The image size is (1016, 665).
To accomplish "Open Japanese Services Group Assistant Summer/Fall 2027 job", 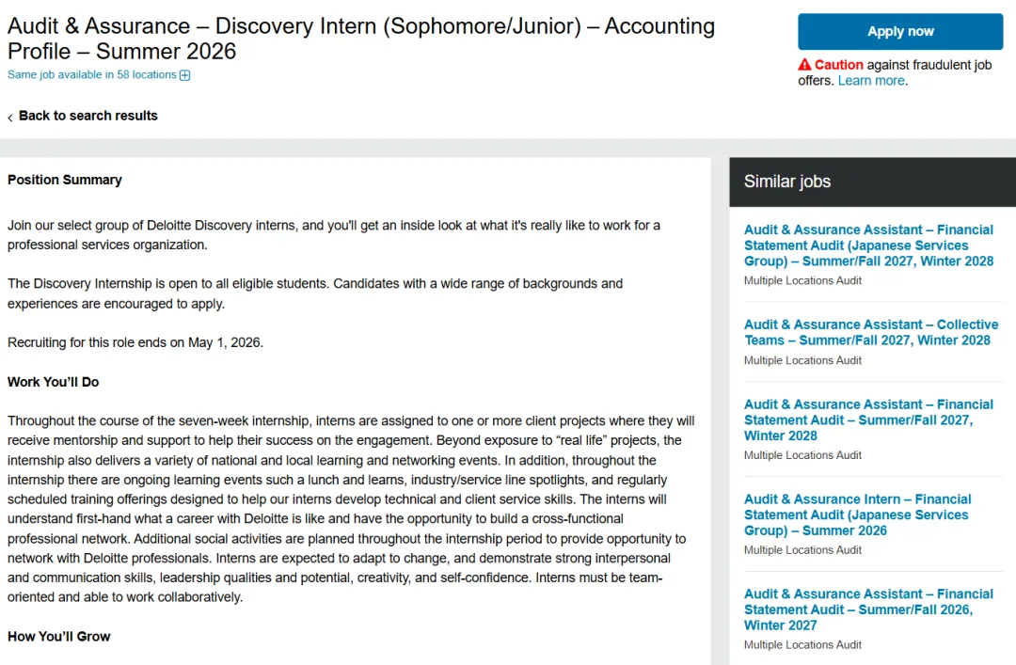I will (x=868, y=245).
